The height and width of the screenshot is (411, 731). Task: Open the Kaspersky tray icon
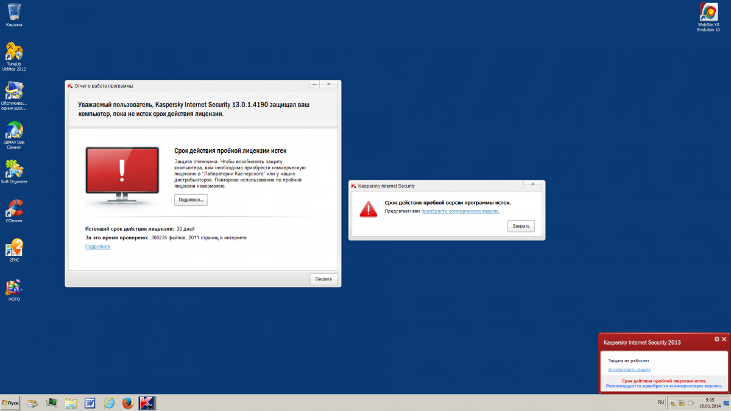point(673,403)
